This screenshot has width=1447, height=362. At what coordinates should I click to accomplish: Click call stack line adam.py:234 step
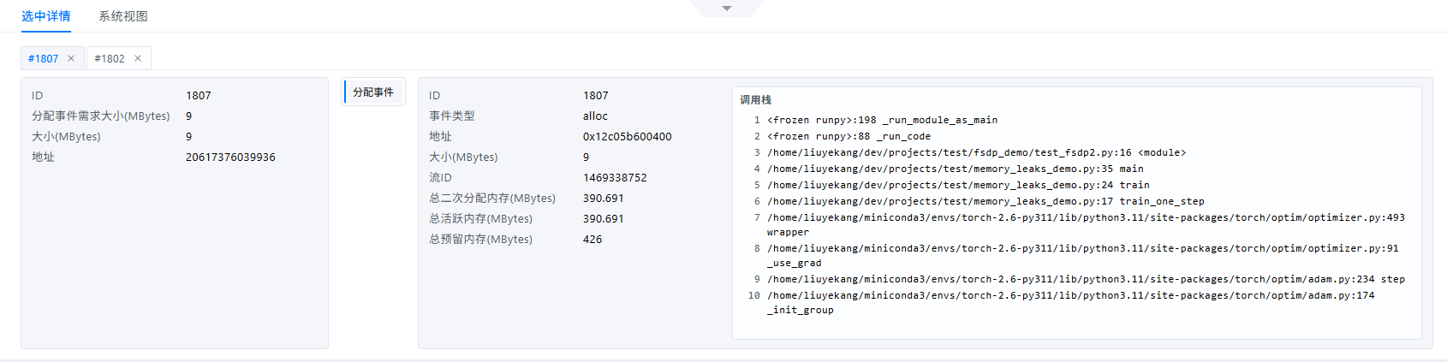[x=1086, y=279]
